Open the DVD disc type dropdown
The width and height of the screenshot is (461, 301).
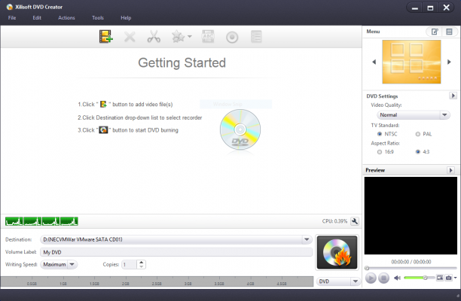[338, 281]
